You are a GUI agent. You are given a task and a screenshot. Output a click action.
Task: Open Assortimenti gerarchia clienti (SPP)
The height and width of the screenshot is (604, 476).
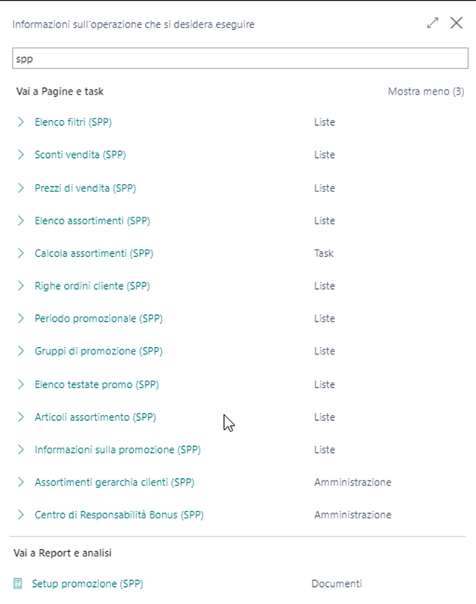[x=114, y=483]
